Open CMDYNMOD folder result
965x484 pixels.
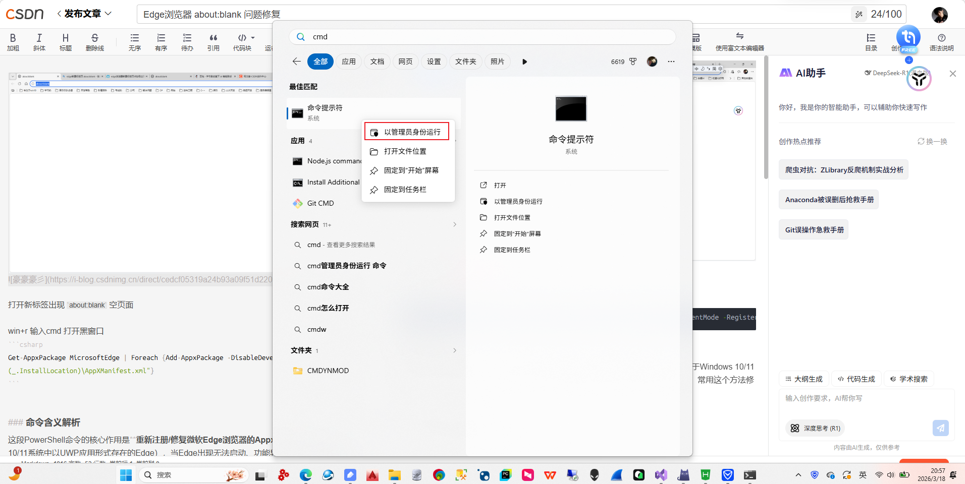(373, 371)
